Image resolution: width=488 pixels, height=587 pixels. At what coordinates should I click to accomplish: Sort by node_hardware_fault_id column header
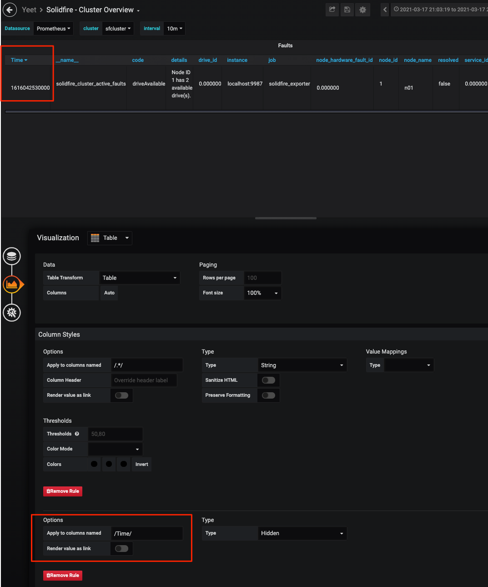click(x=344, y=60)
